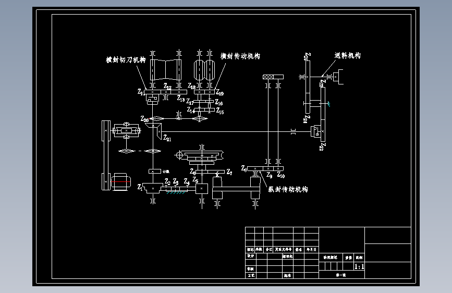Click the Z13 gear label
This screenshot has height=293, width=452.
tap(181, 99)
